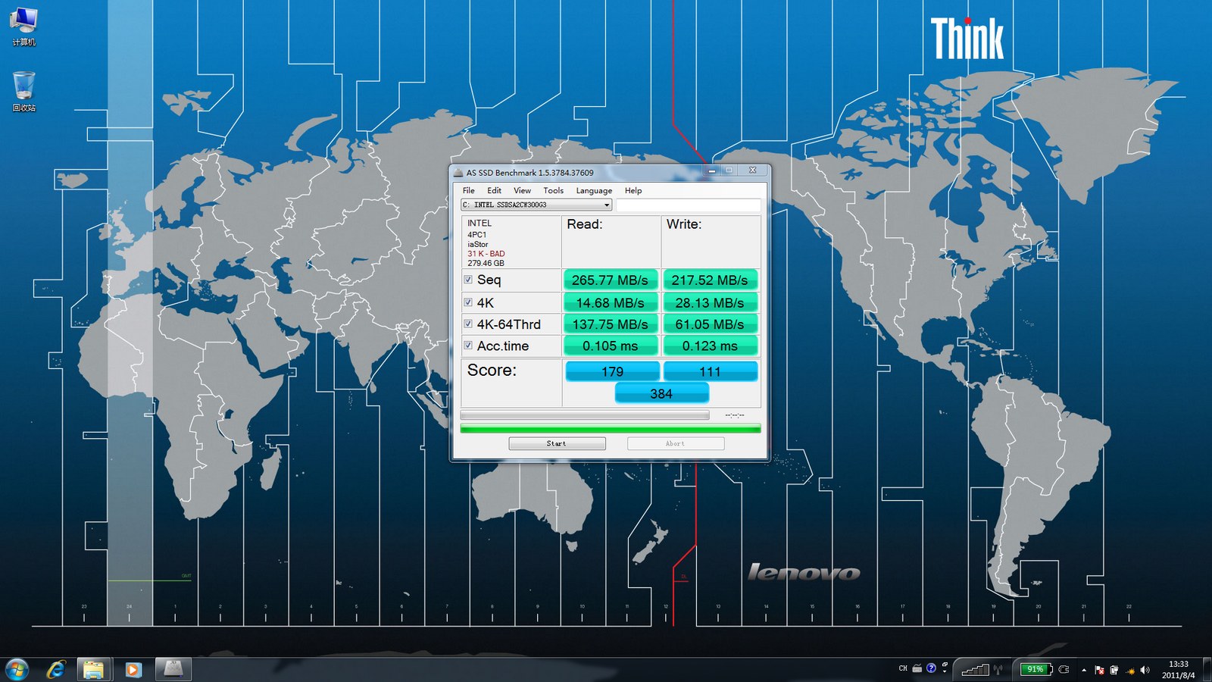Launch Internet Explorer from the taskbar

tap(56, 669)
